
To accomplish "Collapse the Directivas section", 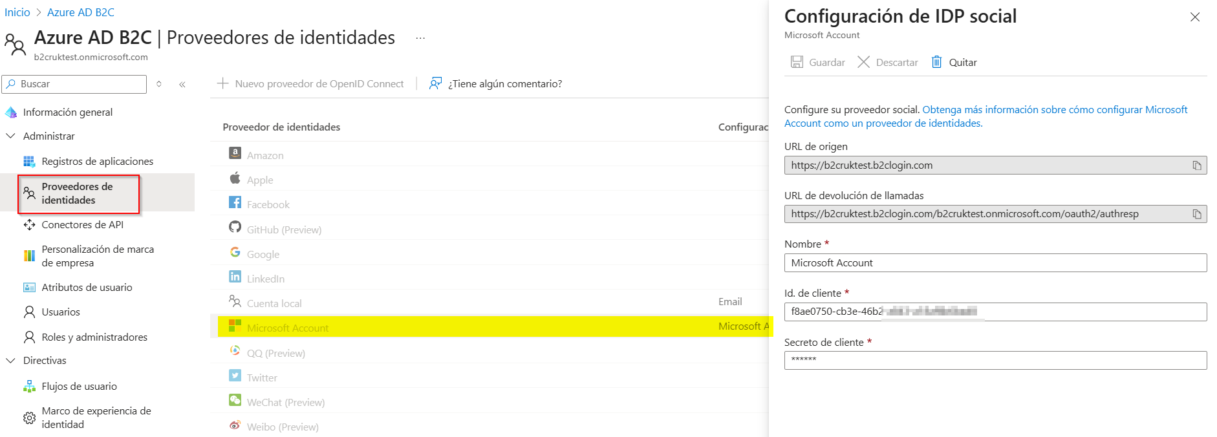I will 10,361.
